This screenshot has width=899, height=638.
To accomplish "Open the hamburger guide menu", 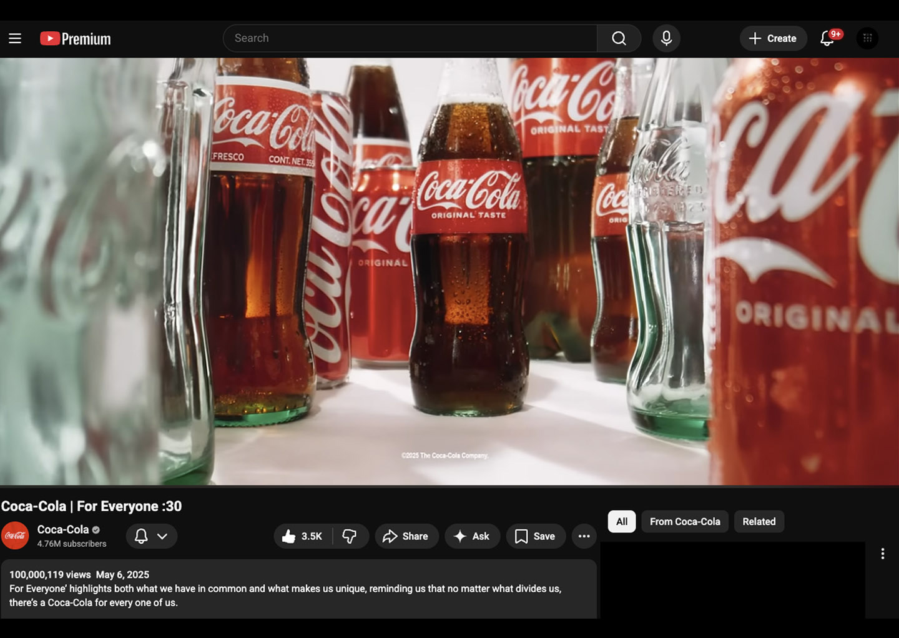I will (x=15, y=39).
